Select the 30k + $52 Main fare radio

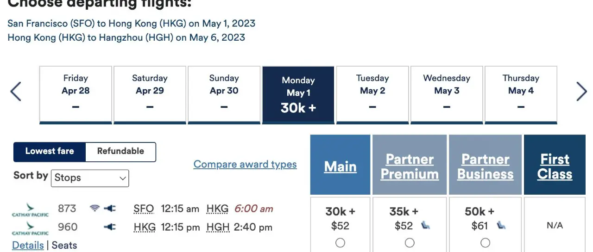(x=340, y=243)
